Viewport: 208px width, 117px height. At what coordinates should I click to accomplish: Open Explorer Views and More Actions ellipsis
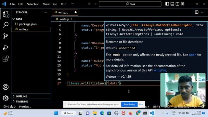45,12
